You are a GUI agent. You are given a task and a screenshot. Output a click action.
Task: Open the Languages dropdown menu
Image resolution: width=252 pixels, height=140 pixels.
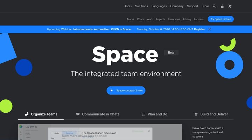coord(159,6)
